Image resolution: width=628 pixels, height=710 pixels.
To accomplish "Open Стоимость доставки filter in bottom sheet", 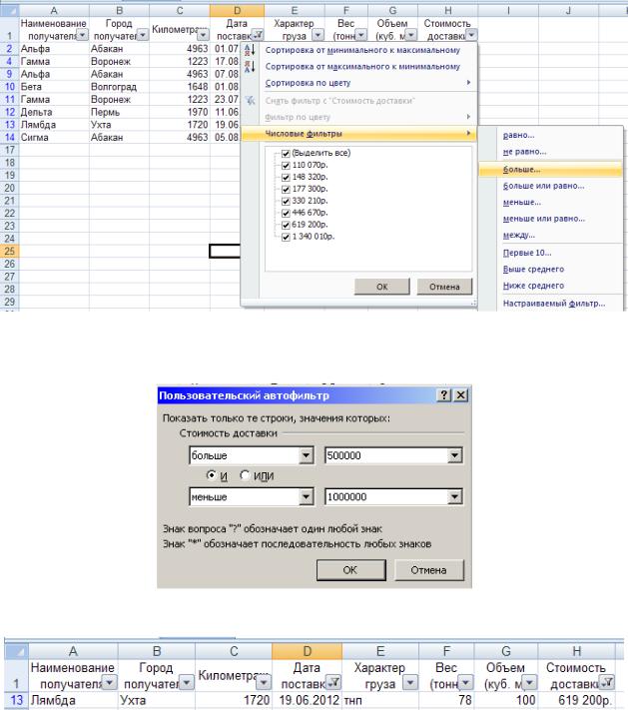I will pos(607,682).
